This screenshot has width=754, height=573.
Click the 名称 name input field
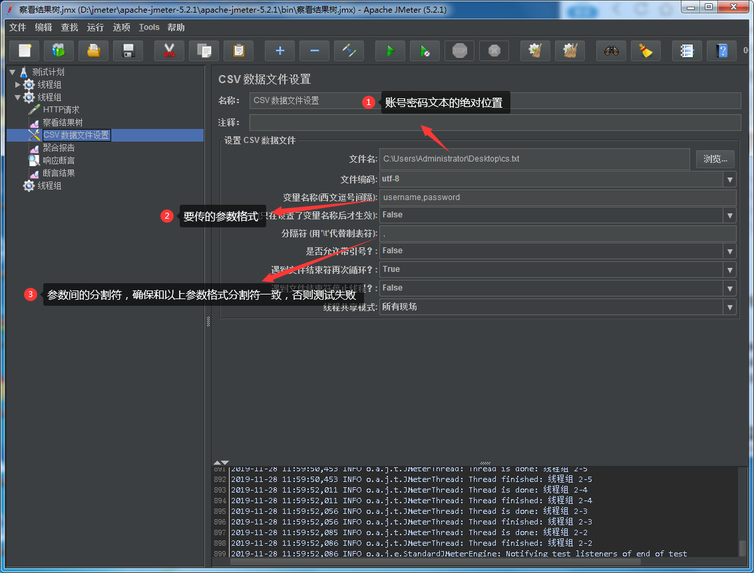pyautogui.click(x=495, y=100)
